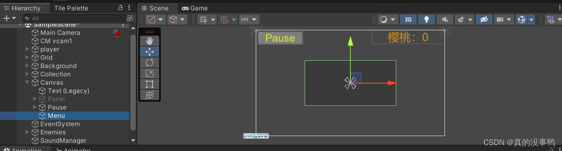
Task: Click the tools overlay drag handle
Action: (x=150, y=32)
